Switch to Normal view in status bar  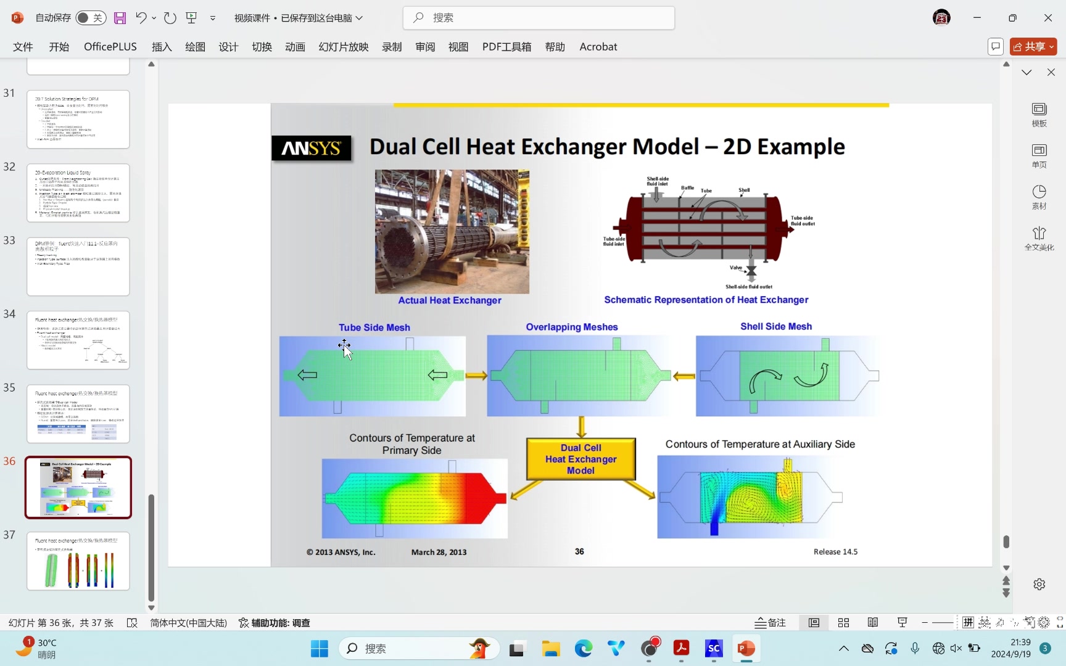click(814, 623)
